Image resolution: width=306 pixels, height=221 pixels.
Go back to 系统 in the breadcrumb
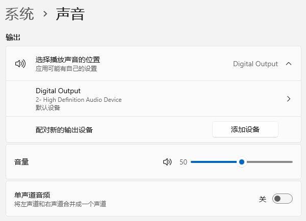(x=19, y=14)
